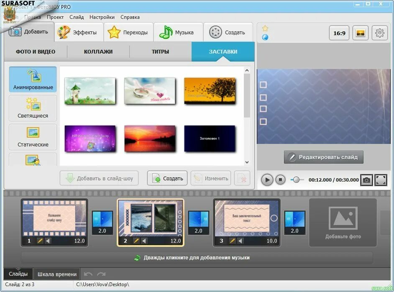Click the delete template icon button
The image size is (394, 292).
[242, 178]
